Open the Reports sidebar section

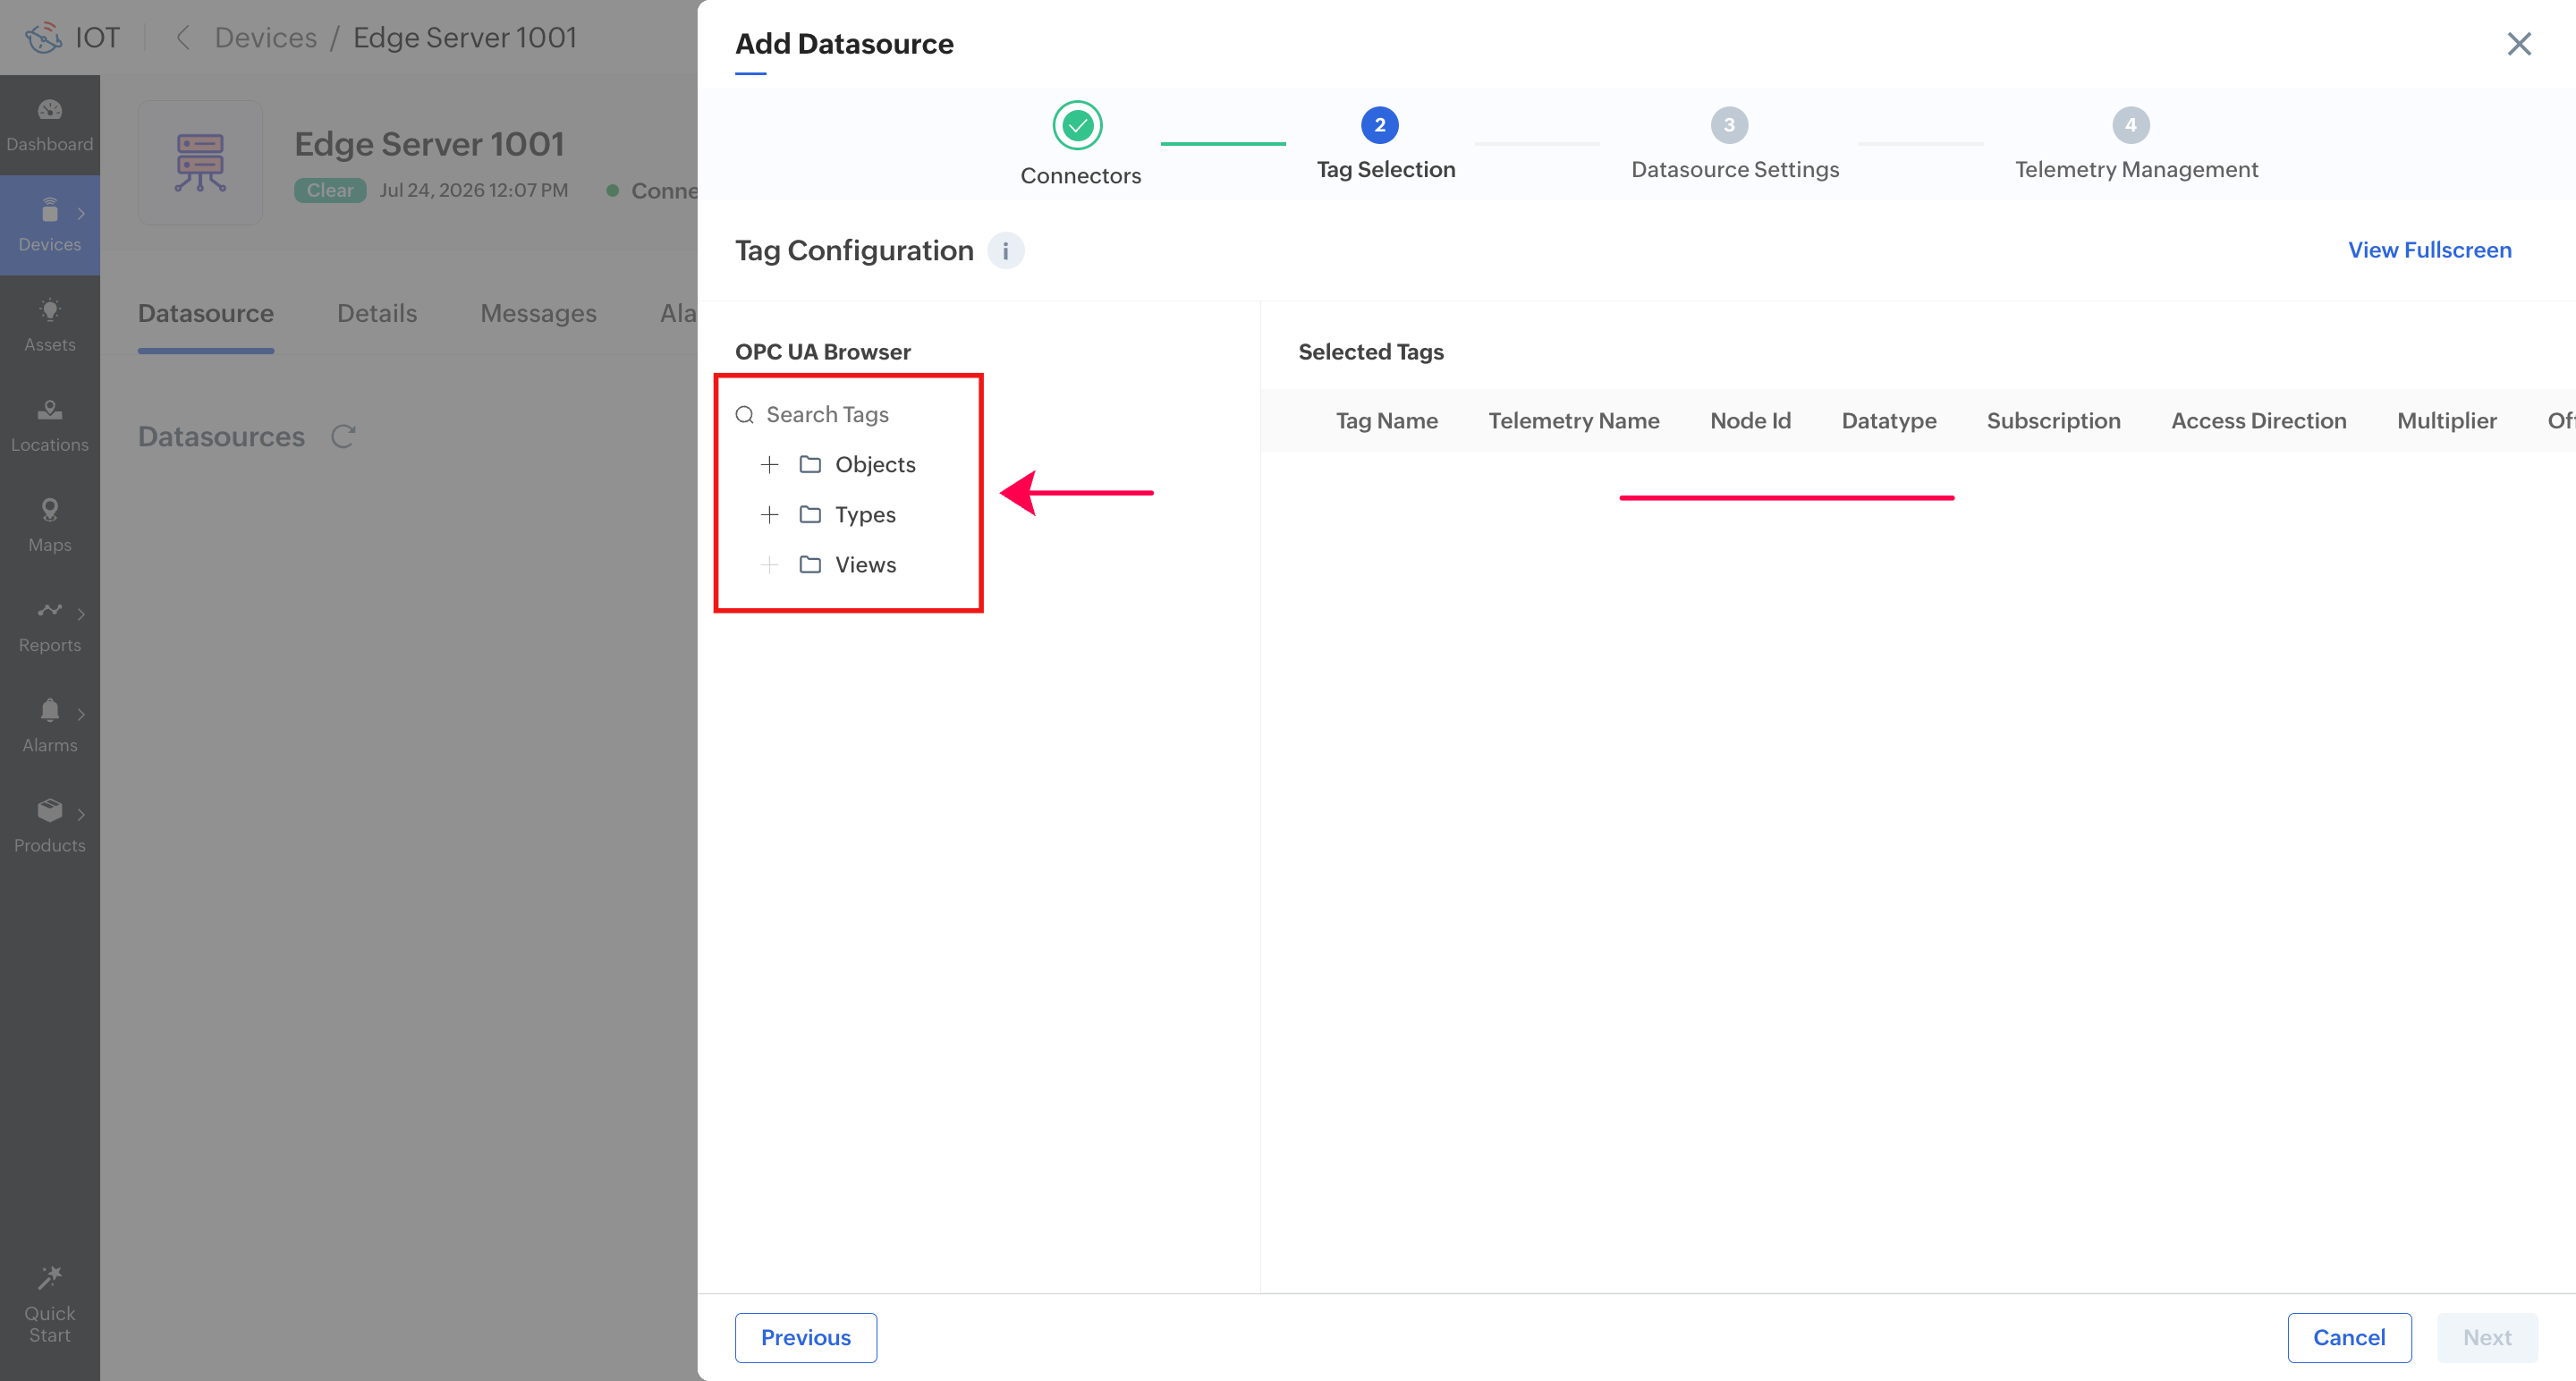point(50,625)
